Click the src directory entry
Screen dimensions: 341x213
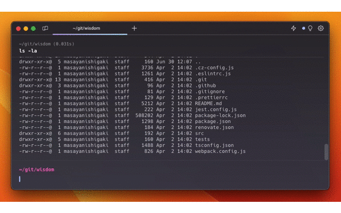[199, 133]
